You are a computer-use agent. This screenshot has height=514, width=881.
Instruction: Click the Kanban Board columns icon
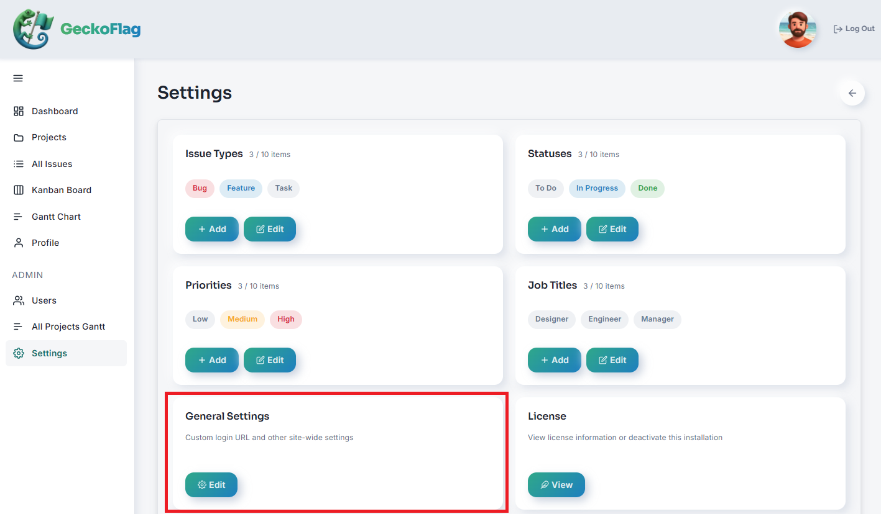(19, 190)
